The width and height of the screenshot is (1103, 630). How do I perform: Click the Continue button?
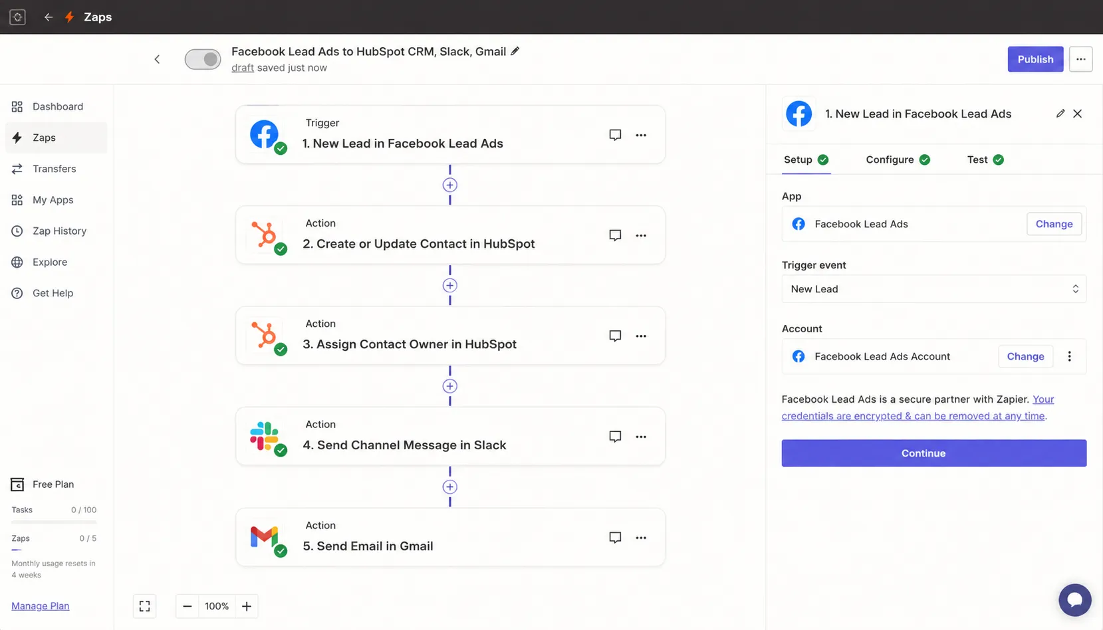pos(934,453)
